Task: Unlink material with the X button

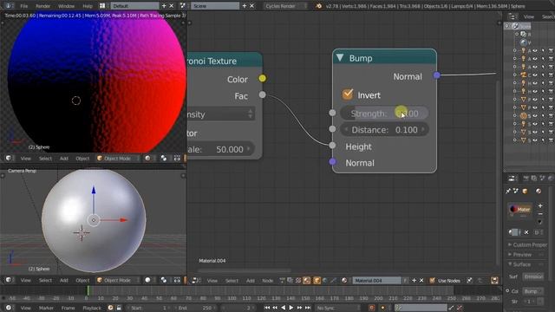Action: [421, 281]
